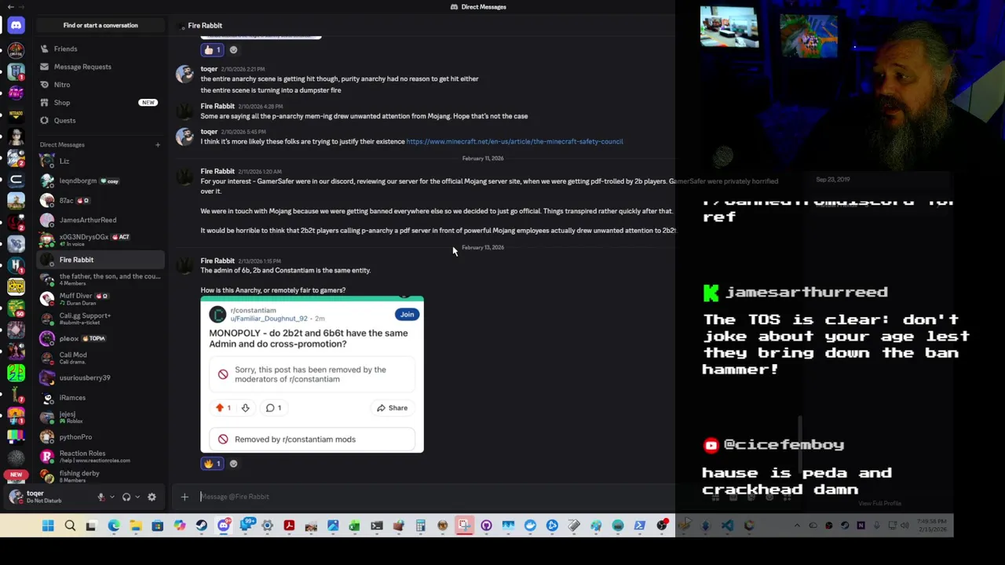The image size is (1005, 565).
Task: Click the Join button on the Reddit card
Action: (407, 314)
